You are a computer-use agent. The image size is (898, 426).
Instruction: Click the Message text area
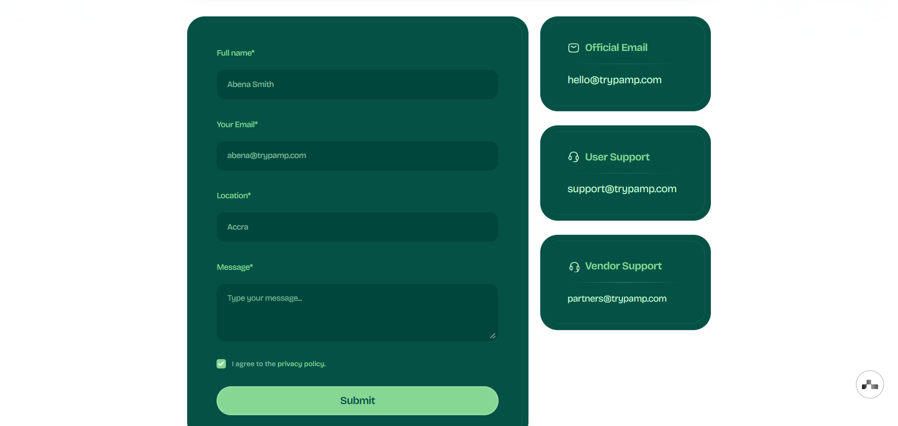point(357,312)
